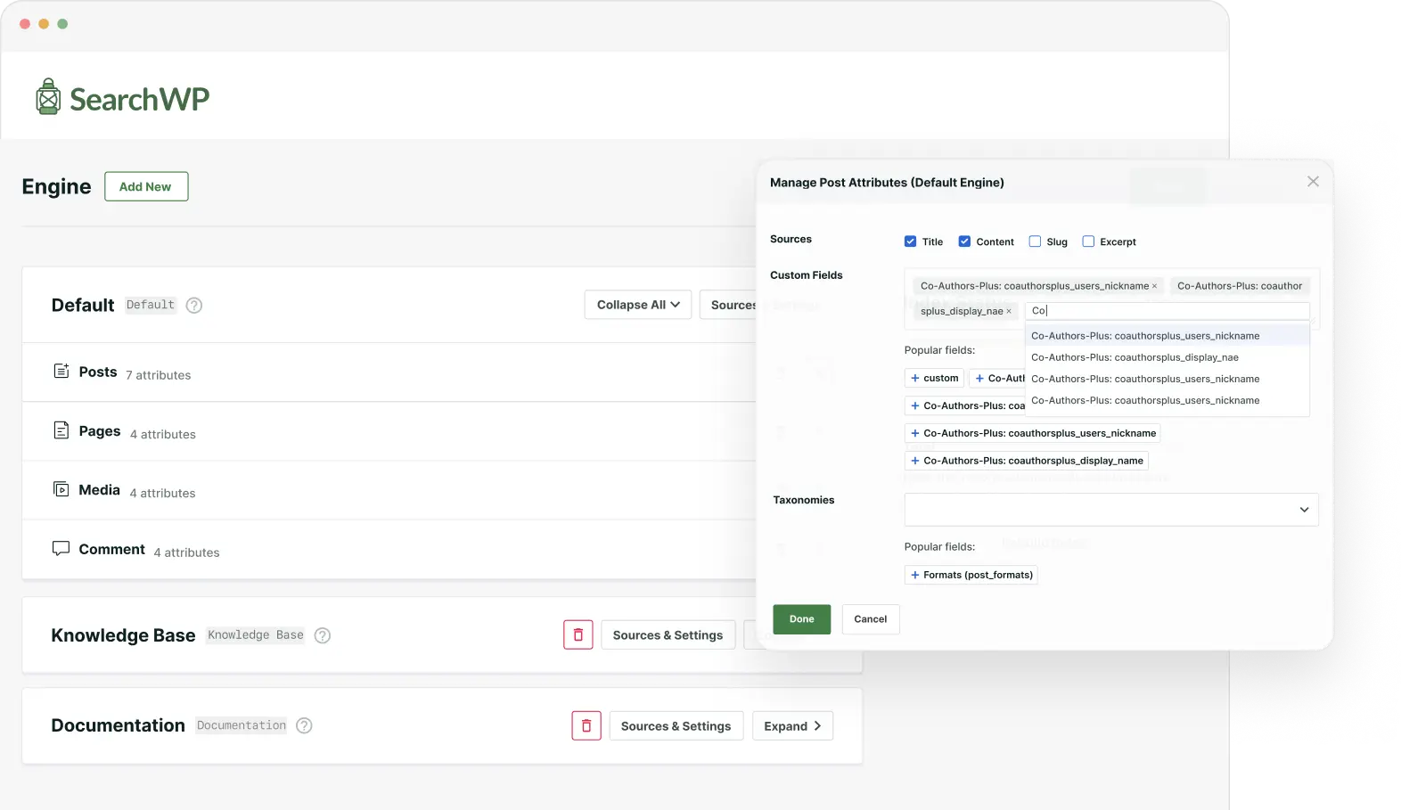Click red macOS close window dot
The width and height of the screenshot is (1401, 810).
pos(25,24)
